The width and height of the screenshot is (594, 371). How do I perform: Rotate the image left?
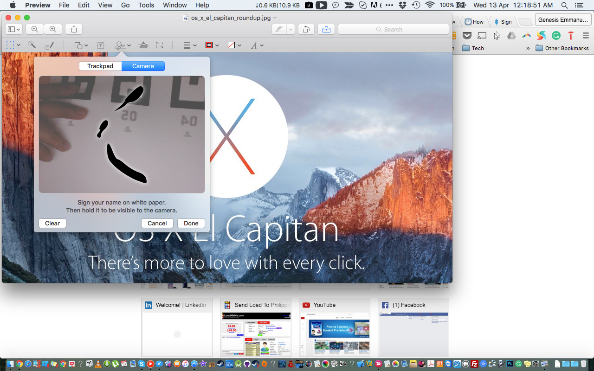306,29
